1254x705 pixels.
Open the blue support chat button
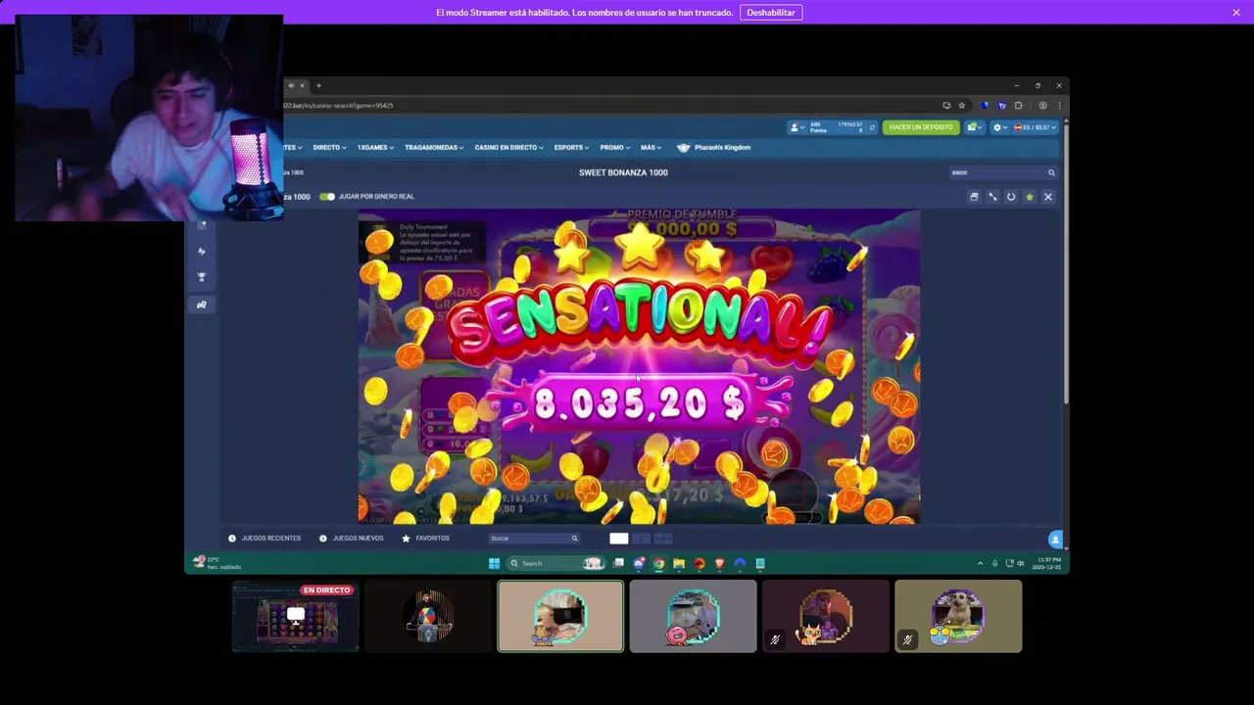(x=1055, y=540)
